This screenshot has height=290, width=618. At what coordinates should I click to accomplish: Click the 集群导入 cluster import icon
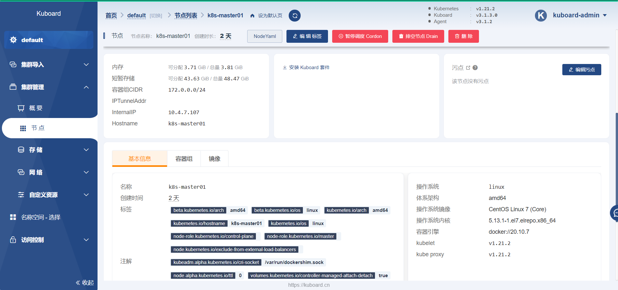click(x=13, y=64)
